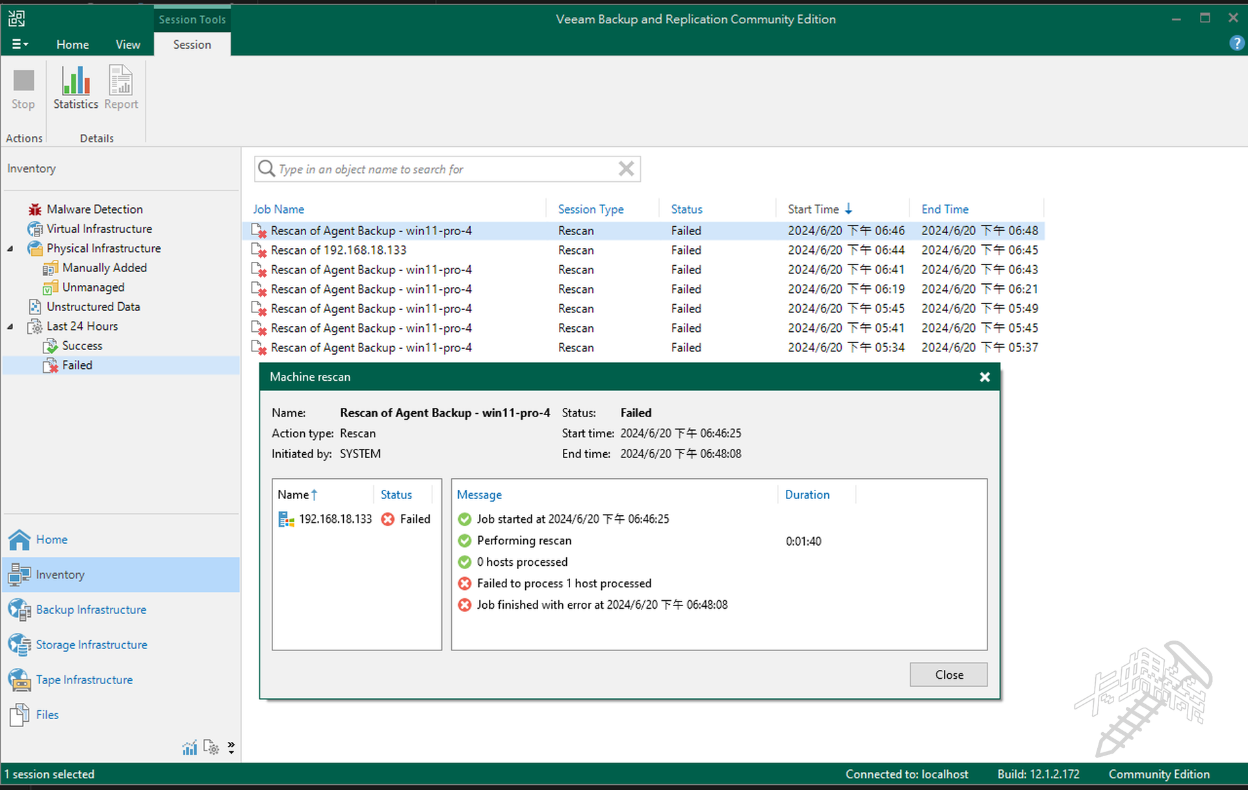
Task: Open the Backup Infrastructure view
Action: coord(90,609)
